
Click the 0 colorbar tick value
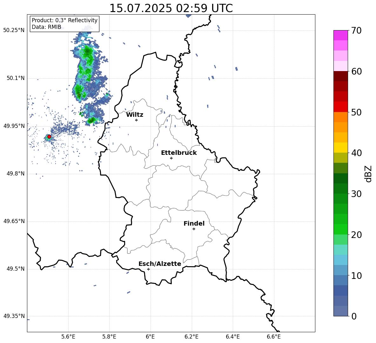[x=354, y=316]
